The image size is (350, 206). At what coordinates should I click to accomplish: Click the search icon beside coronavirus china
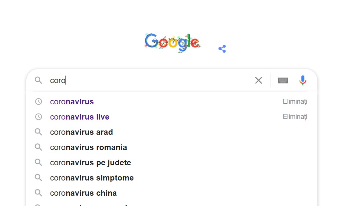(x=39, y=193)
